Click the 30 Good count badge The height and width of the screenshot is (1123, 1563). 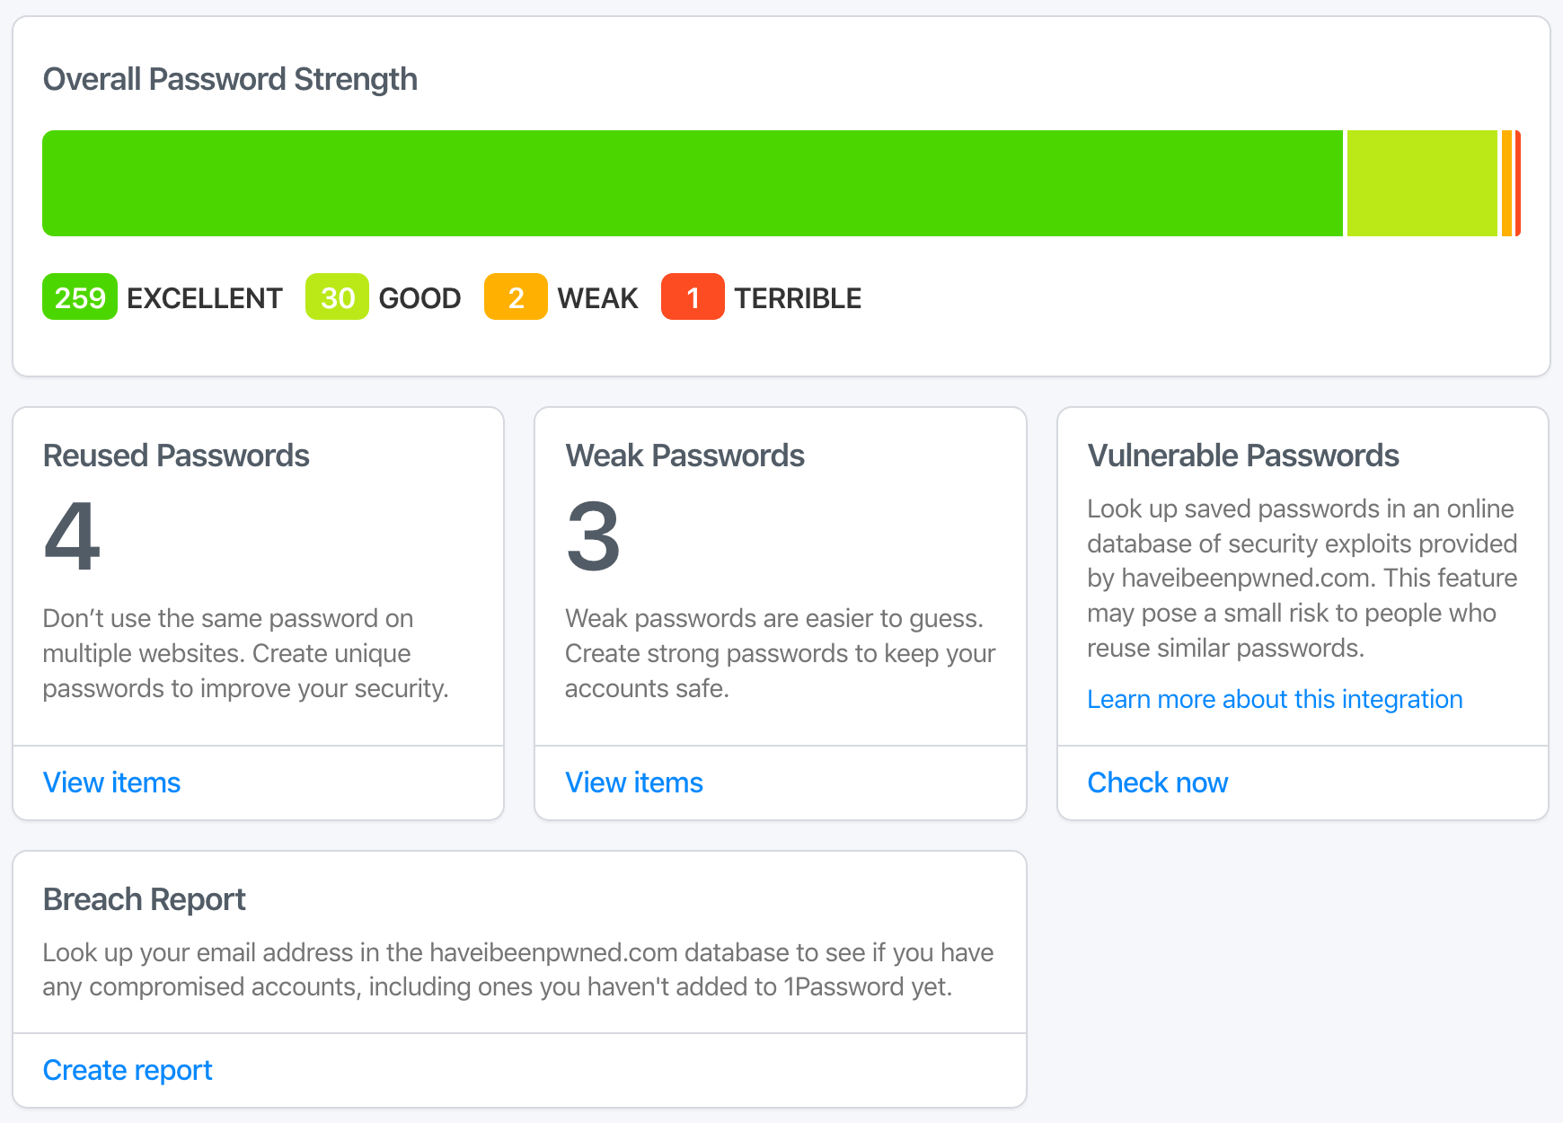click(337, 297)
